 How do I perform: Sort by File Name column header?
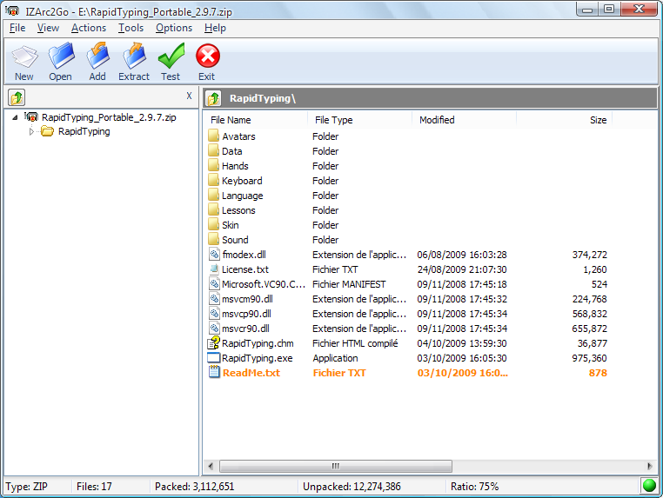(256, 120)
